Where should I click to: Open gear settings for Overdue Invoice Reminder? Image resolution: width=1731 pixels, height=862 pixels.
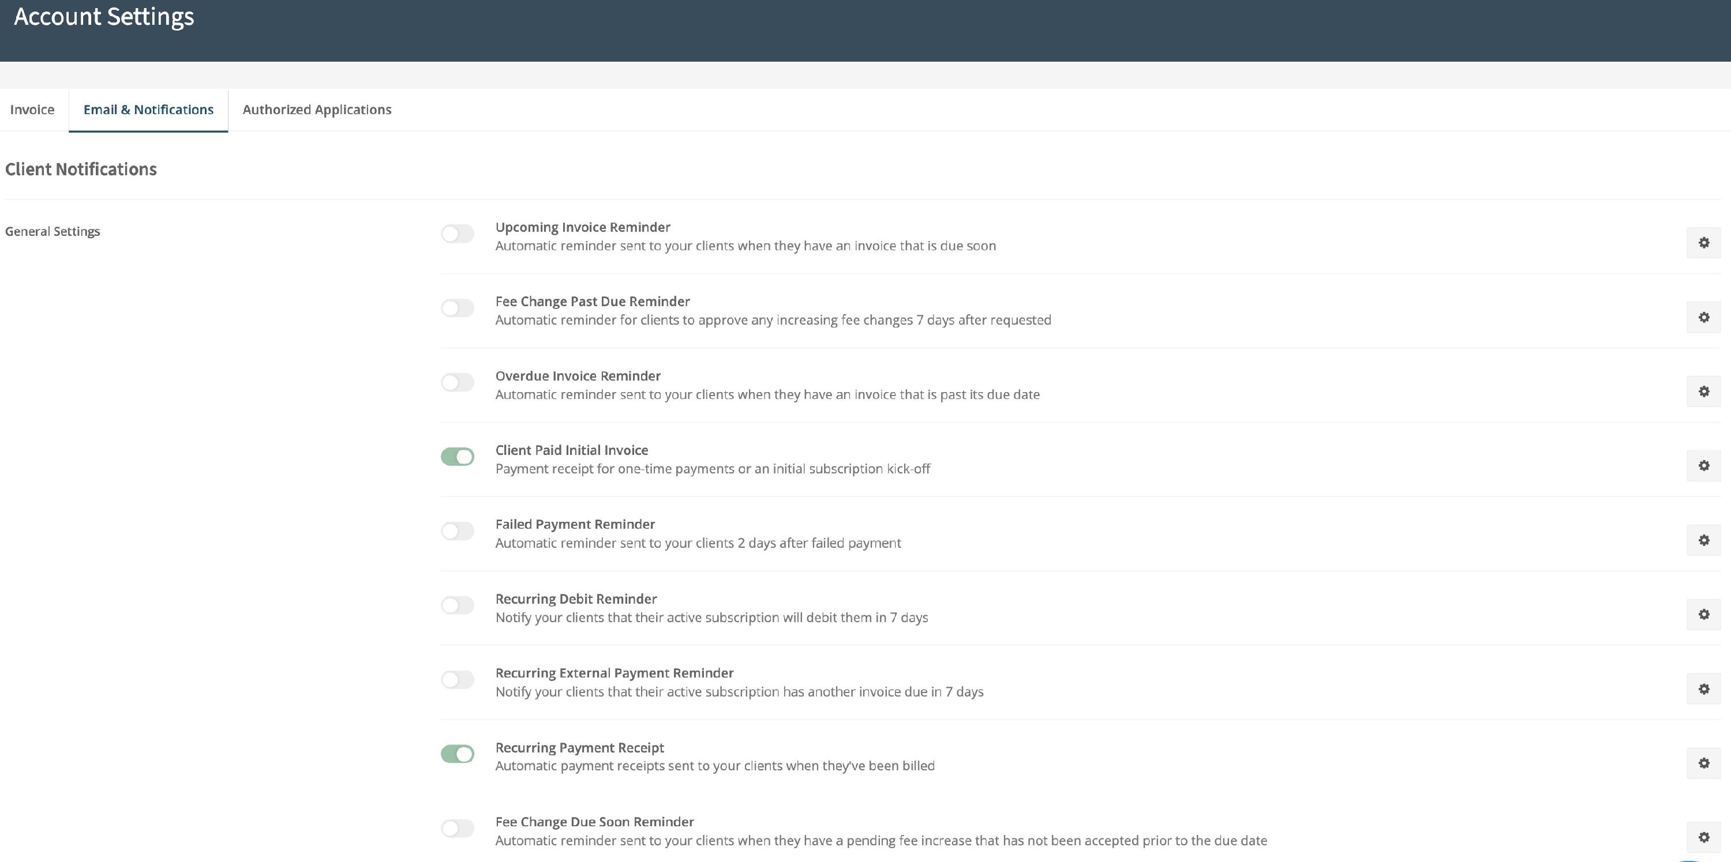[1703, 392]
